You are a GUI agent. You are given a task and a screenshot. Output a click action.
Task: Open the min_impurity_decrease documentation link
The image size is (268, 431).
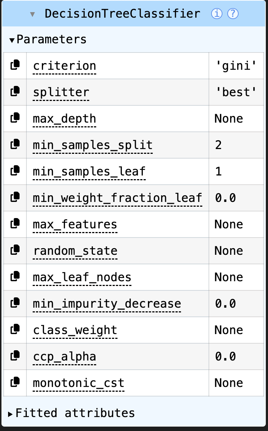coord(107,304)
